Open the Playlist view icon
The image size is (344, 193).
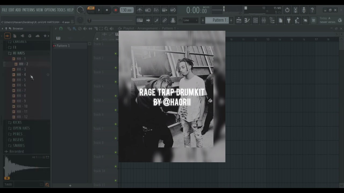[x=239, y=20]
